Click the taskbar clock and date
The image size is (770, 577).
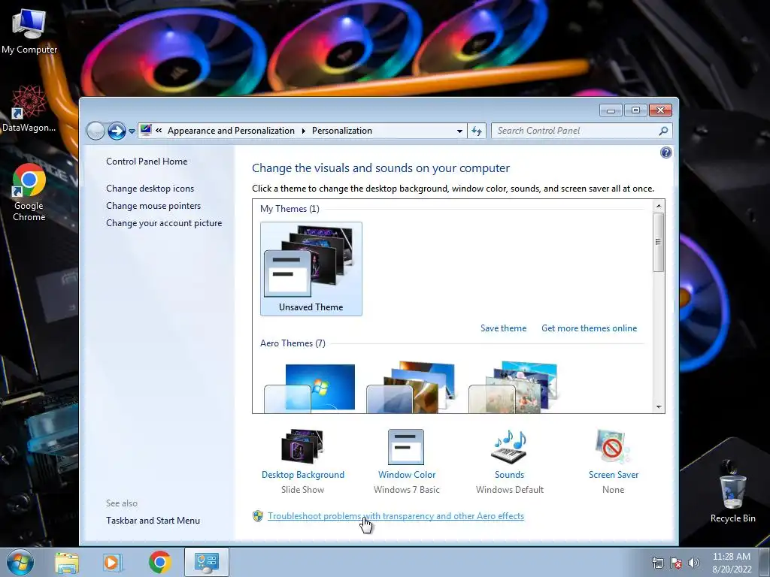coord(732,563)
